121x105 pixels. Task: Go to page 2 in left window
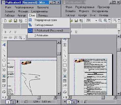point(13,102)
